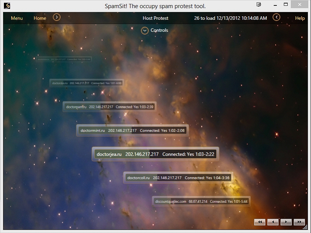Maximize the SpamSit window
The height and width of the screenshot is (233, 311).
tap(286, 4)
